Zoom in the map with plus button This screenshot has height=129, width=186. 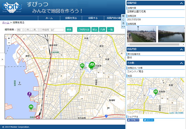pos(9,38)
